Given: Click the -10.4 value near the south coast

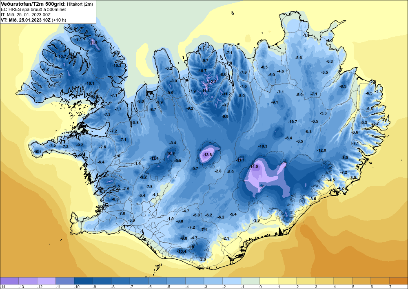Looking at the screenshot, I should [182, 251].
